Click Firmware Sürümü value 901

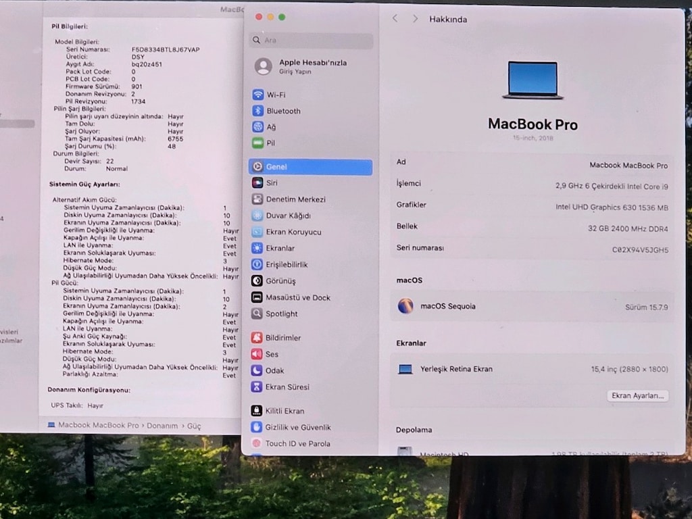[x=137, y=86]
